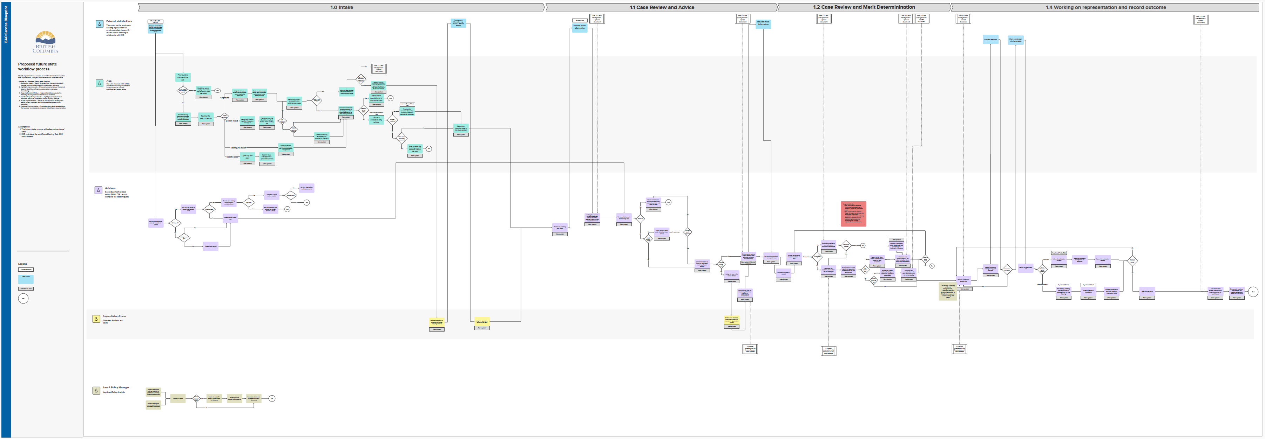Select the Law & Policy lane End circle

coord(272,398)
